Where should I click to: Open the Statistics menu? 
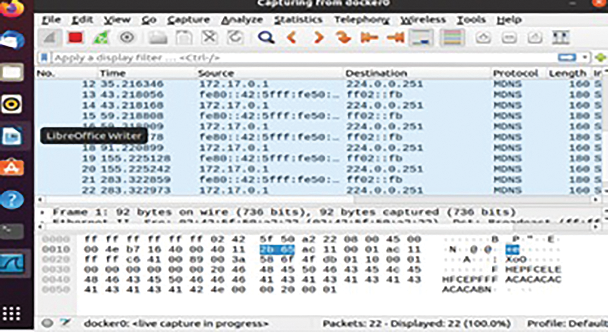298,20
